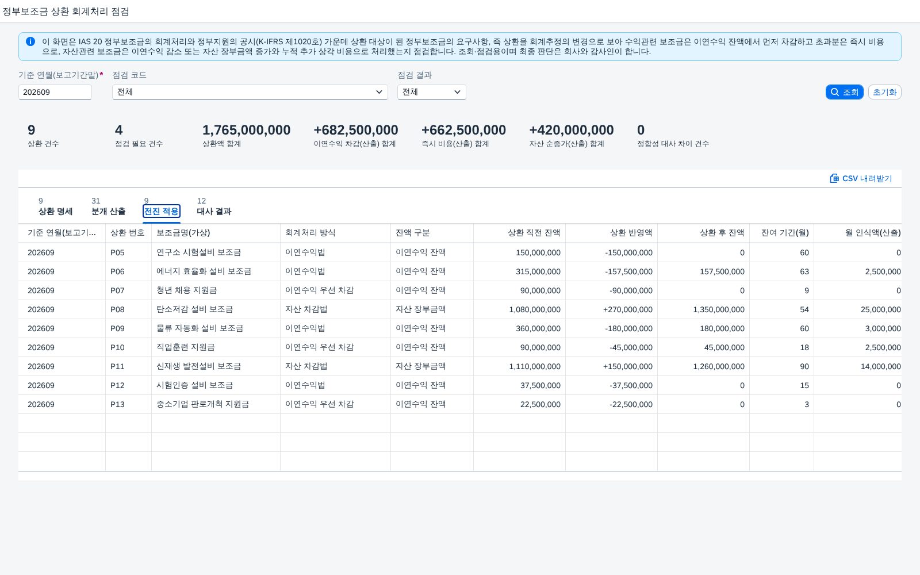920x575 pixels.
Task: Click the 잔액 구분 column header
Action: click(432, 233)
